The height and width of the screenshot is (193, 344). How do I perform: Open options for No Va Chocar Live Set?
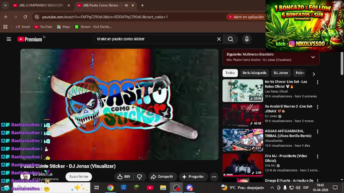coord(317,82)
